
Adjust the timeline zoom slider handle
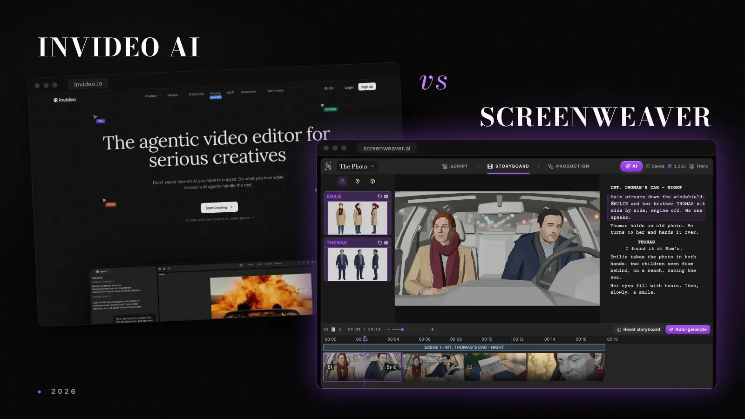point(402,330)
